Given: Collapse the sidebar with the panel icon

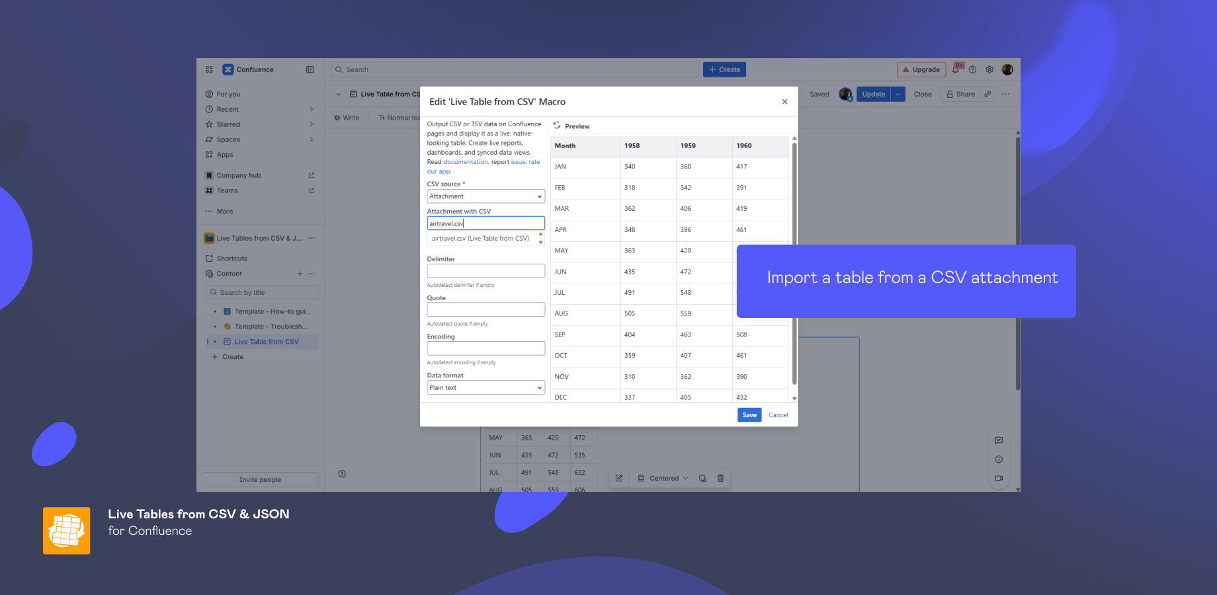Looking at the screenshot, I should tap(310, 69).
